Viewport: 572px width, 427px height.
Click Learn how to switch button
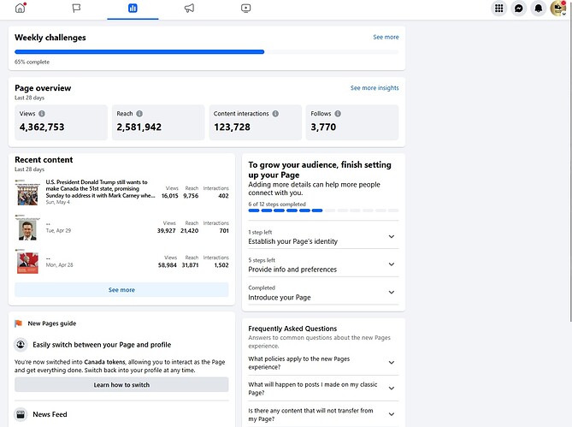(121, 385)
